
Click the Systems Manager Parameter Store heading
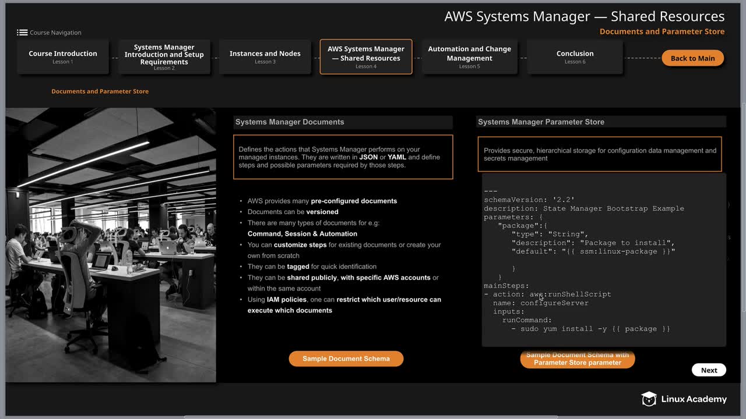[541, 122]
